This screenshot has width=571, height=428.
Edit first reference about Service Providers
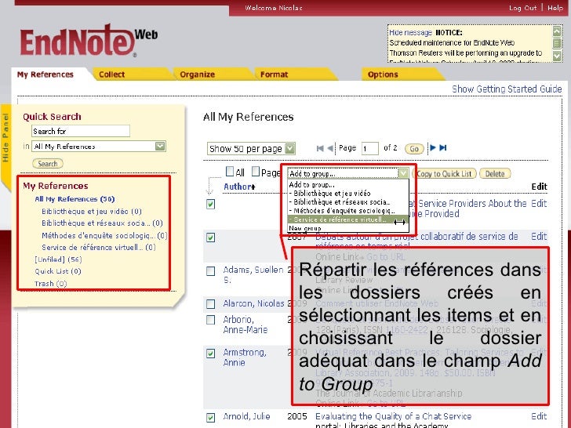tap(539, 204)
